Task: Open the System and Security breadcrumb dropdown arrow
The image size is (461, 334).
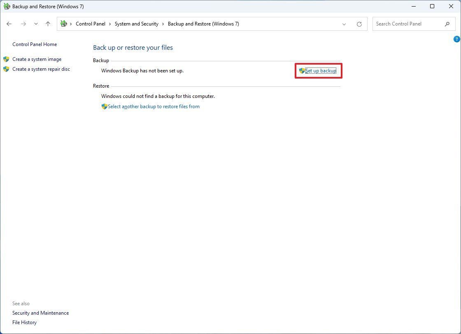Action: tap(163, 24)
